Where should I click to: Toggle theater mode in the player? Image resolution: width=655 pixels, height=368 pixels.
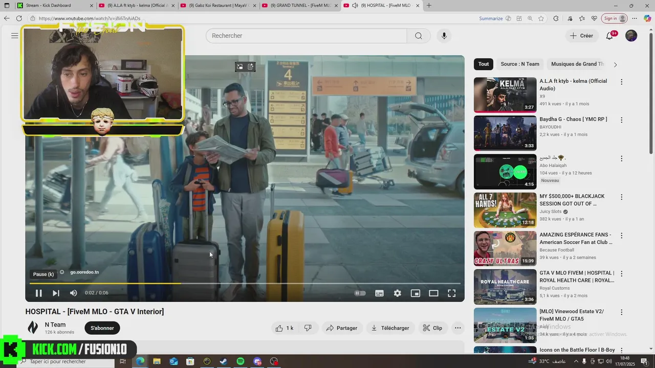[433, 293]
